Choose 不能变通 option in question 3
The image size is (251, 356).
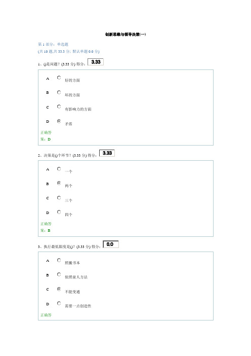point(59,289)
